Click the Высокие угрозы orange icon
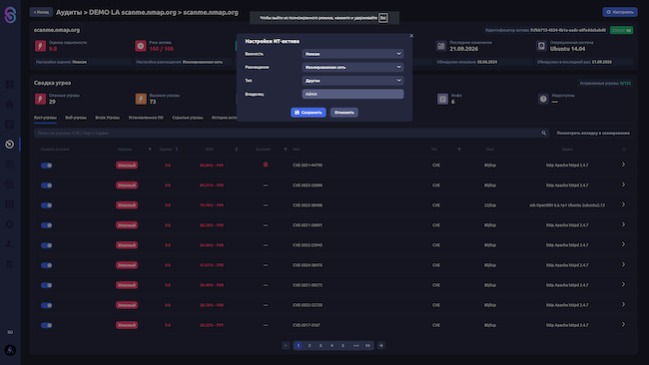Viewport: 649px width, 365px height. click(141, 99)
